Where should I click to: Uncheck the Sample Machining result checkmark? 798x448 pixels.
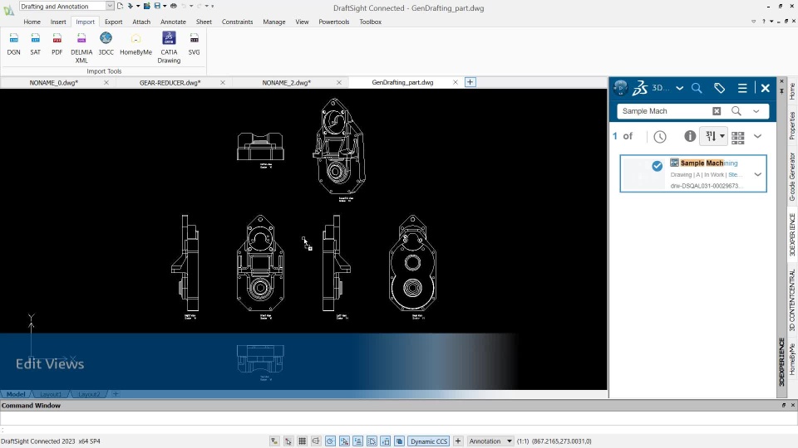(x=657, y=166)
